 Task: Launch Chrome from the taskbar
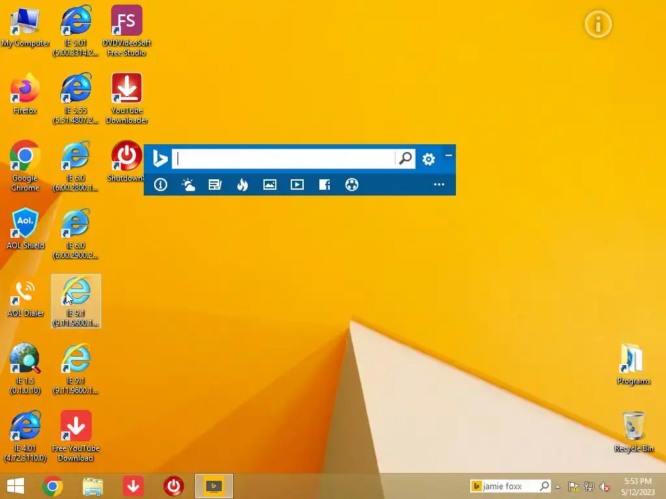click(x=53, y=486)
